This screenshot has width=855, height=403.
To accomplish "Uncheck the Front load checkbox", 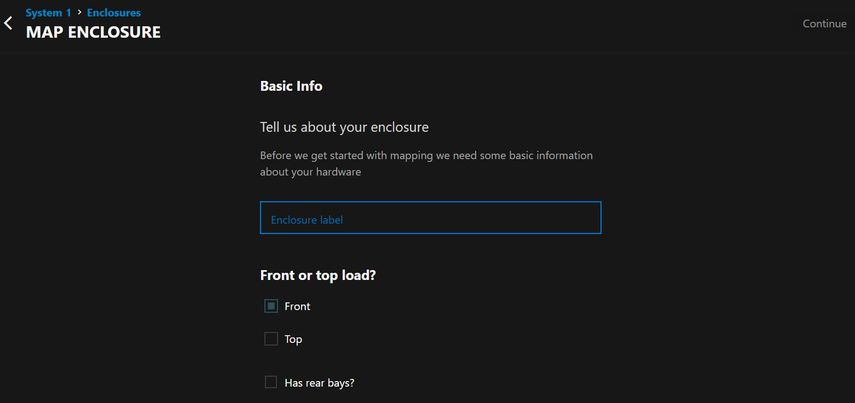I will 271,306.
